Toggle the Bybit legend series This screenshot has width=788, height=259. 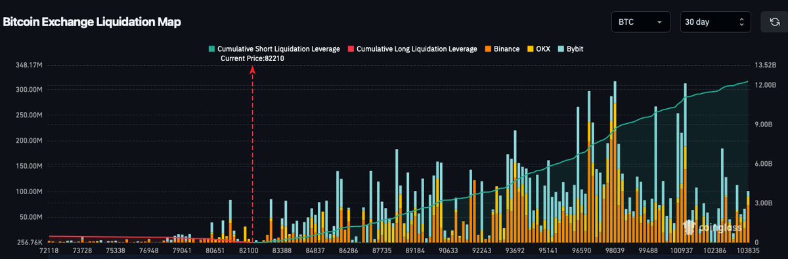click(571, 49)
